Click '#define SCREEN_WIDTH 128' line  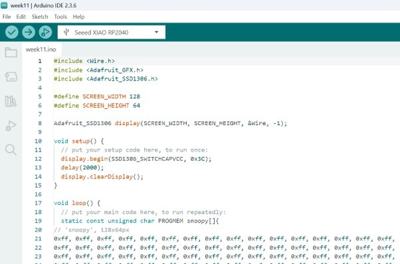point(97,96)
